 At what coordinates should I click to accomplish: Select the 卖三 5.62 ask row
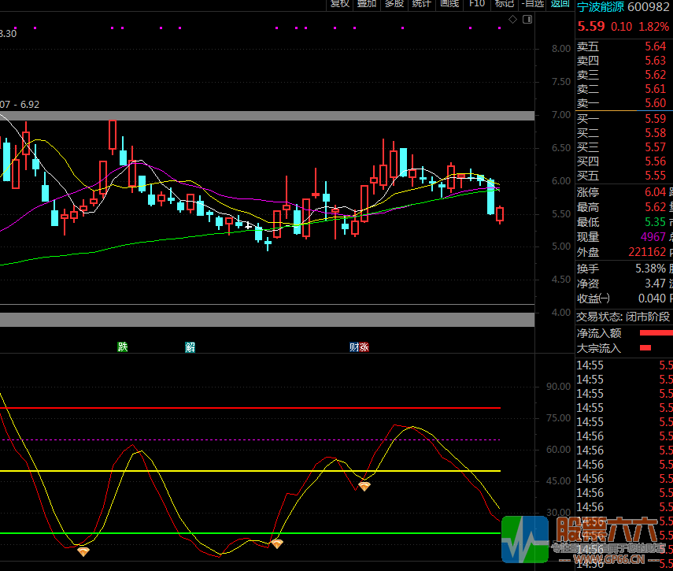pyautogui.click(x=624, y=75)
